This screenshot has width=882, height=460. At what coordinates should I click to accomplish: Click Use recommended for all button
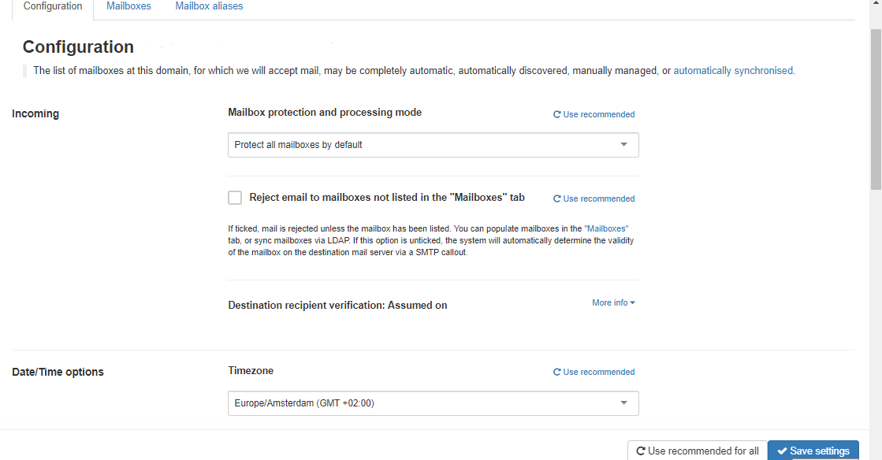[x=697, y=451]
